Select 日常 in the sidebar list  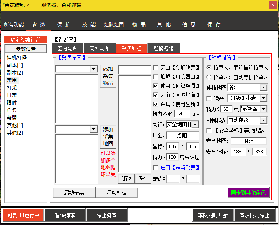point(12,95)
